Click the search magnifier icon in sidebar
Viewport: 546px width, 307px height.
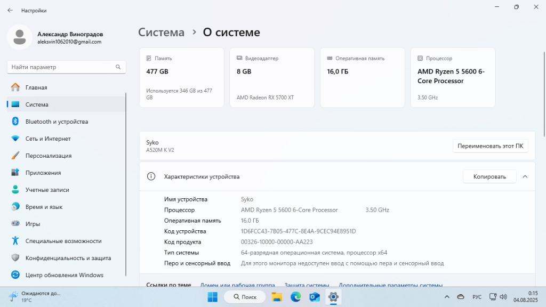[x=118, y=67]
